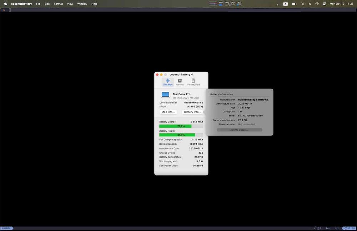Click the Low Power Mode 'Disabled' value
This screenshot has height=231, width=357.
[x=198, y=166]
